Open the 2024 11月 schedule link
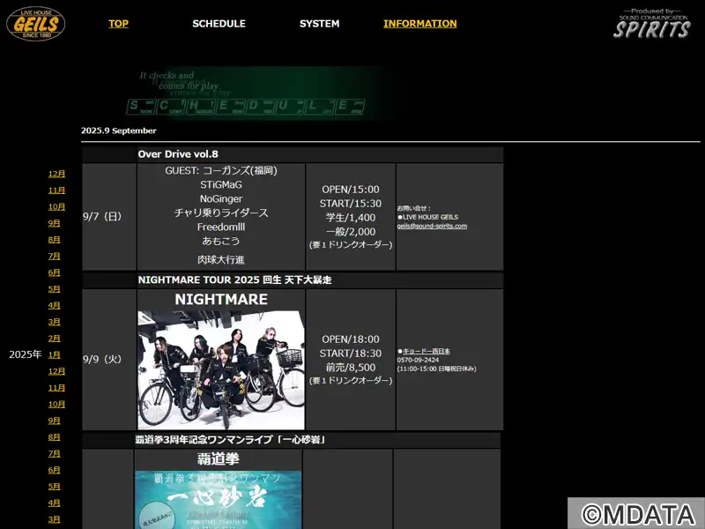The width and height of the screenshot is (705, 529). click(56, 388)
